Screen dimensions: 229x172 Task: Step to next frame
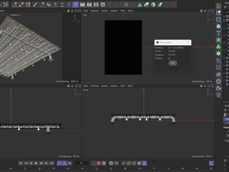[41, 163]
